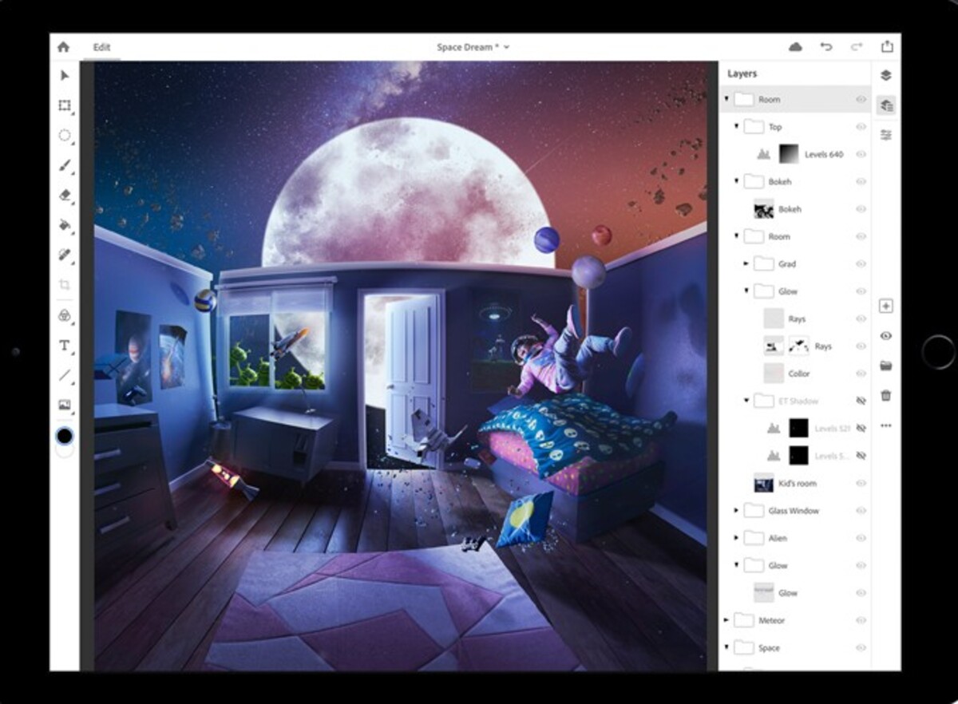Select the Brush tool
Screen dimensions: 958x704
[x=65, y=165]
